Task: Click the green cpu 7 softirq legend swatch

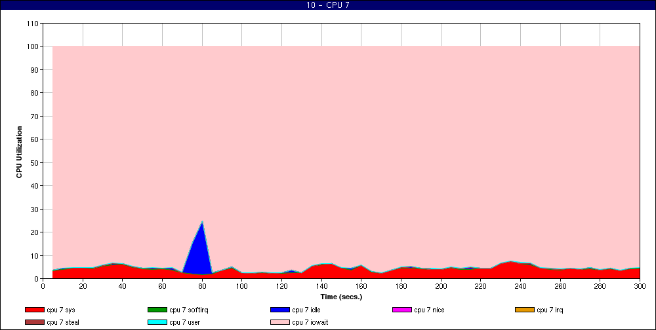Action: point(157,310)
